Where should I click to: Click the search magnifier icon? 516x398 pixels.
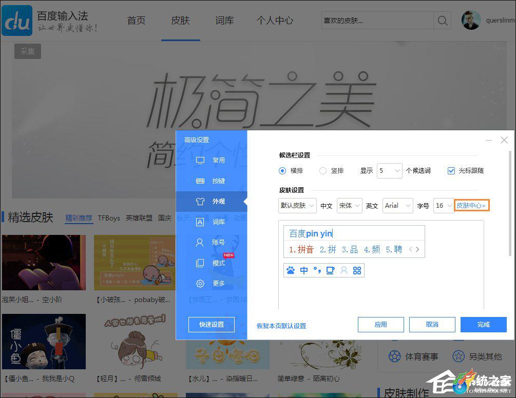[442, 21]
